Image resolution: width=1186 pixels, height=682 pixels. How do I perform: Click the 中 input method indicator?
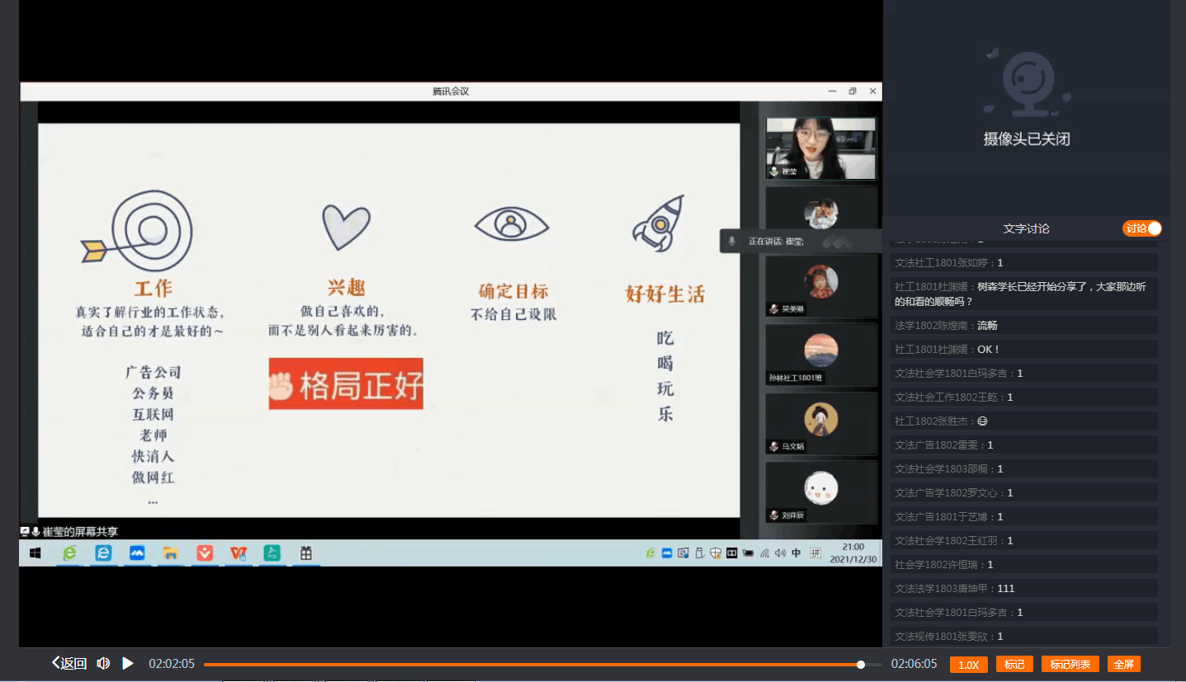(796, 553)
